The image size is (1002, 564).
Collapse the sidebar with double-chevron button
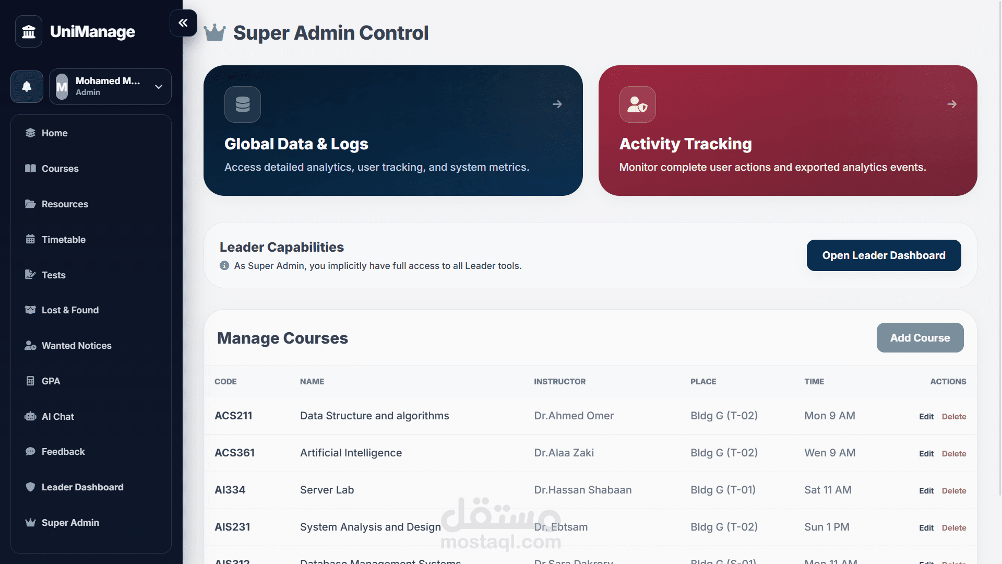click(x=183, y=23)
